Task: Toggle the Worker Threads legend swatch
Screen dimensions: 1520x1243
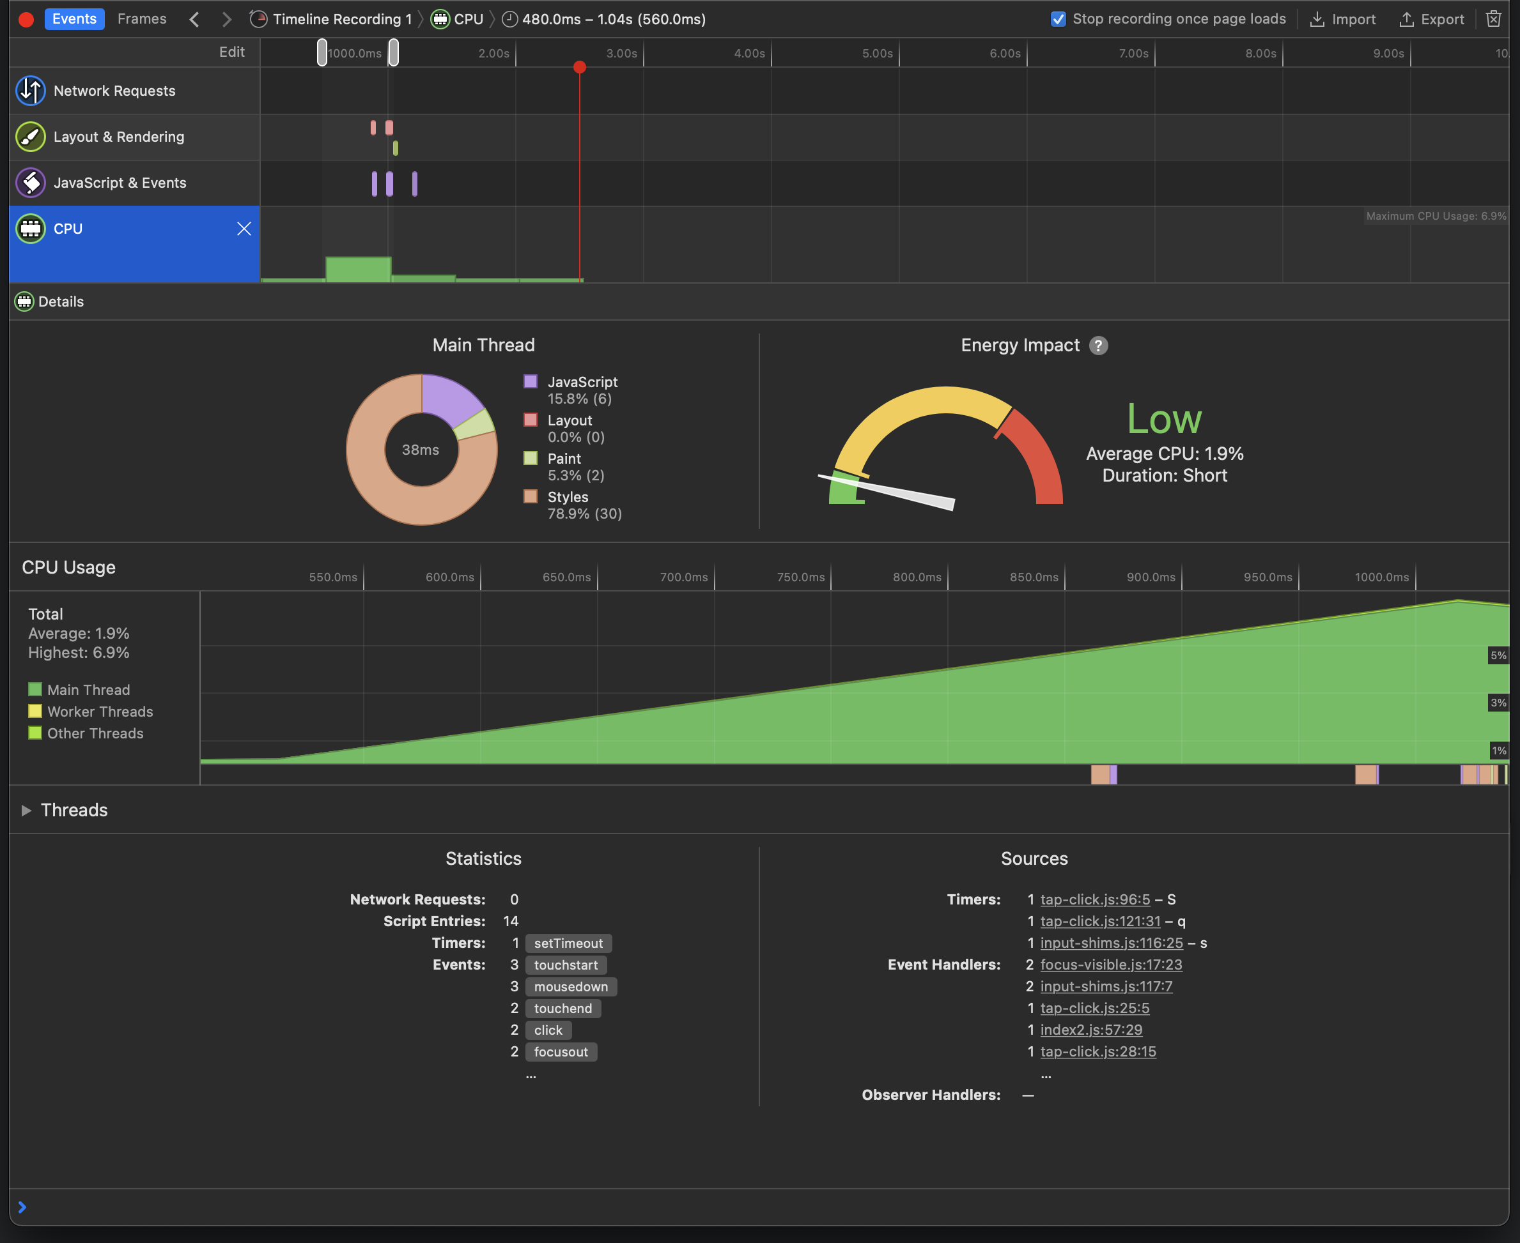Action: tap(35, 711)
